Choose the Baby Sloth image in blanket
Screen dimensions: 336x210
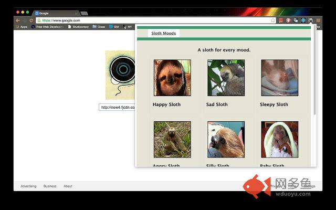280,140
